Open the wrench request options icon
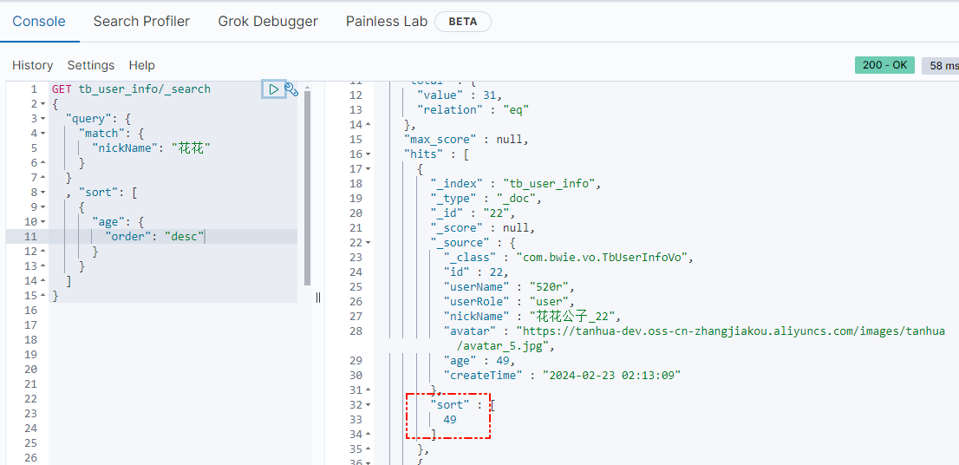Viewport: 959px width, 465px height. point(291,89)
